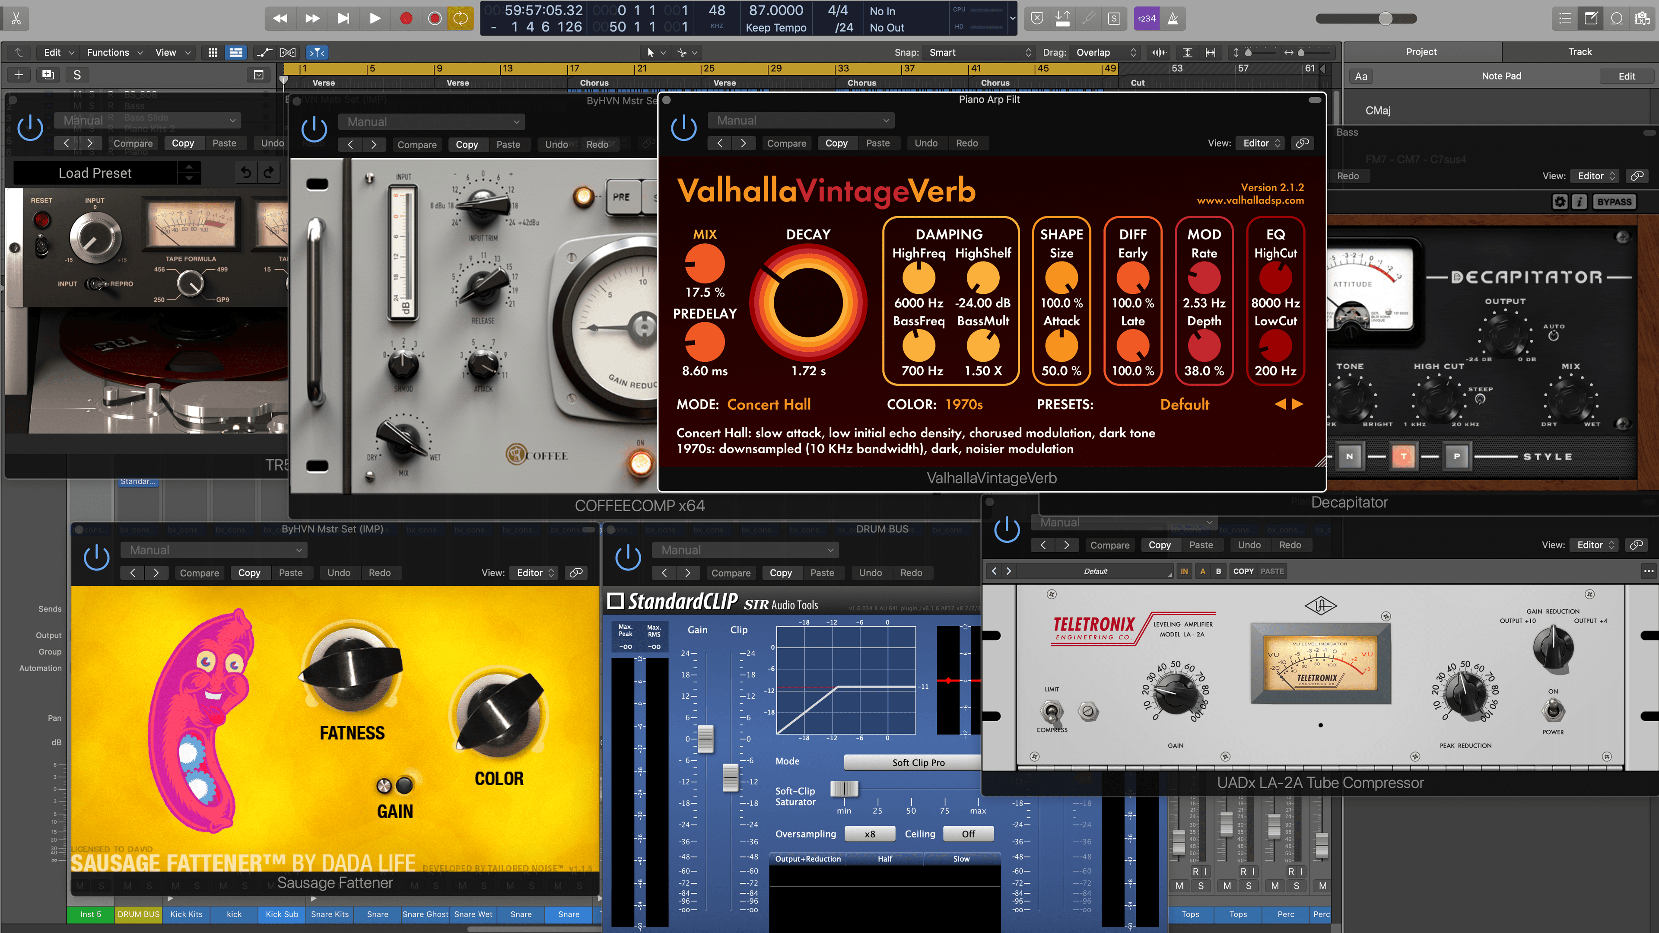Toggle power of COFFEECOMP plugin window
The height and width of the screenshot is (933, 1659).
[314, 129]
